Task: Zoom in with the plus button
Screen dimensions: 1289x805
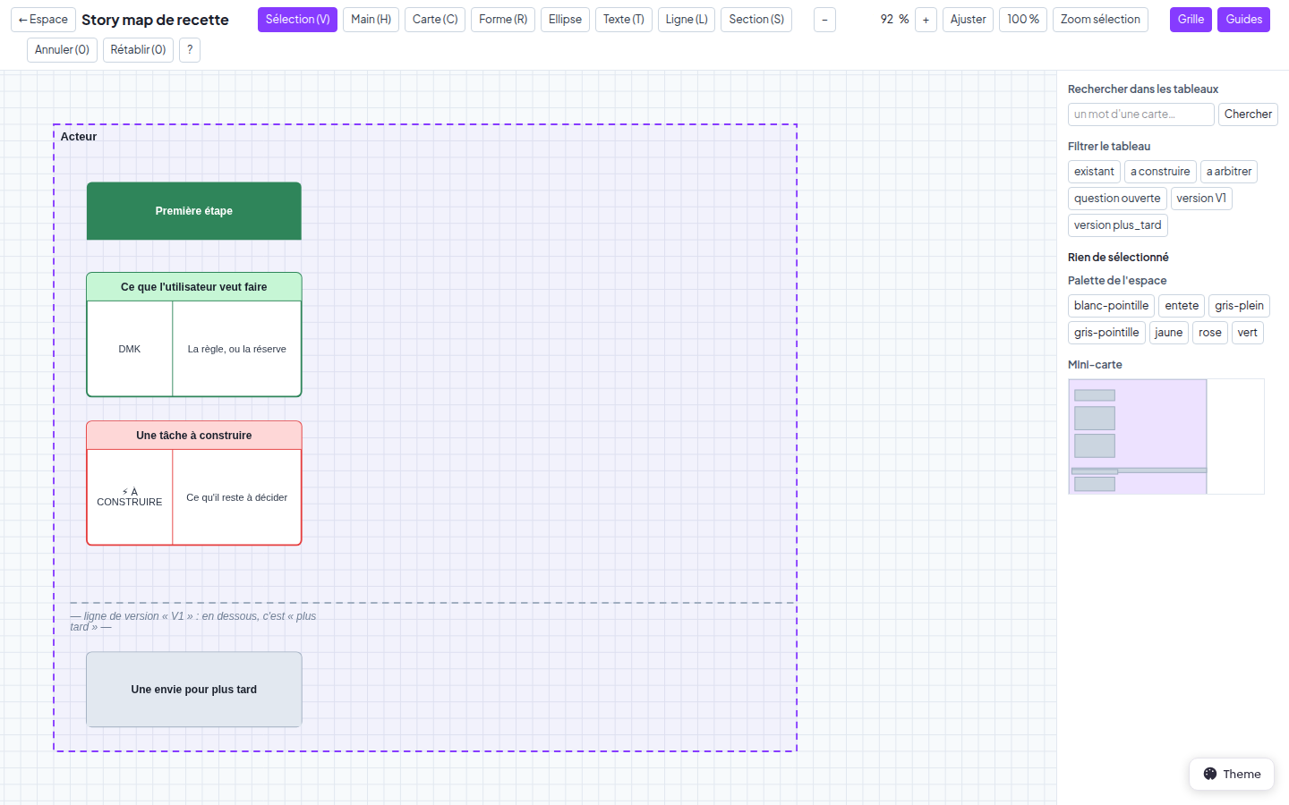Action: coord(926,20)
